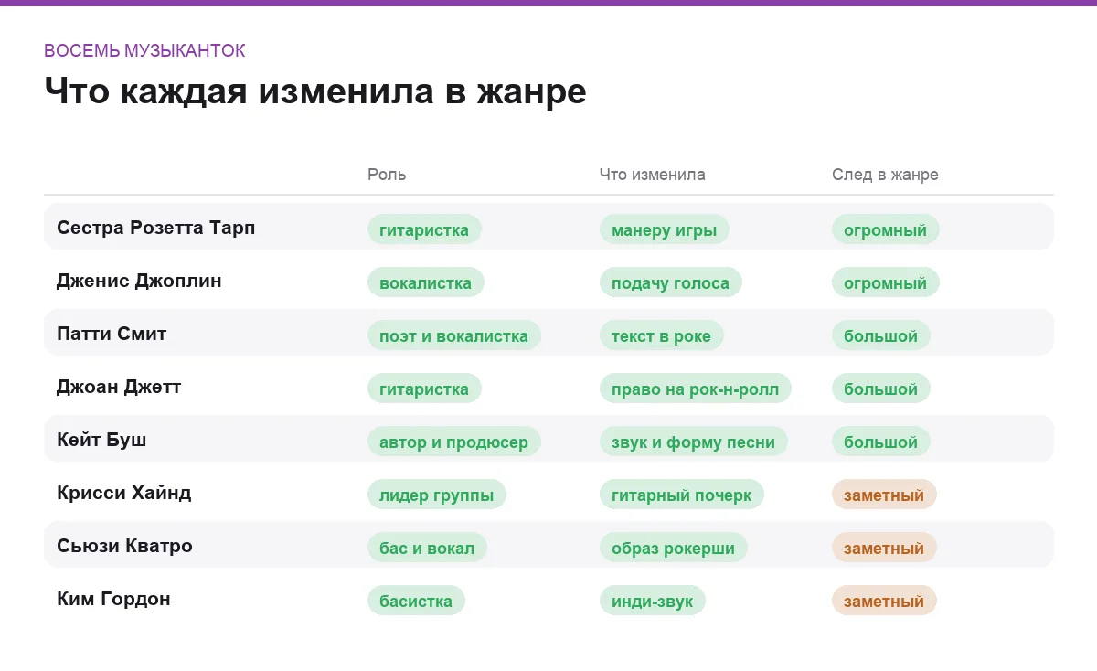The height and width of the screenshot is (671, 1097).
Task: Select the 'ВОСЕМЬ МУЗЫКАНТОК' overline label
Action: coord(144,51)
